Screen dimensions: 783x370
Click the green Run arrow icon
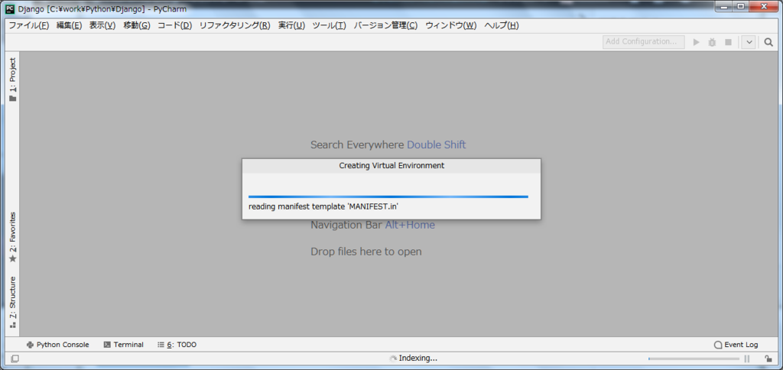(x=696, y=43)
